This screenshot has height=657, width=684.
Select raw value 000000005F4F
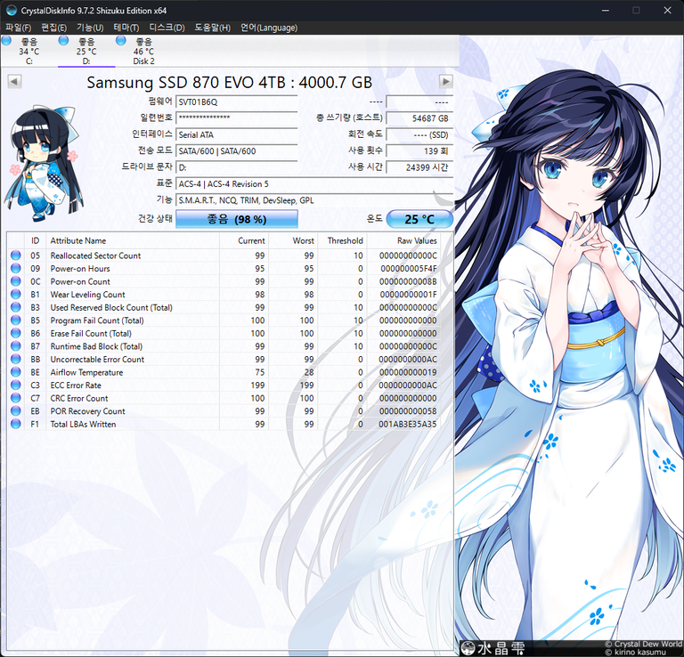click(x=408, y=269)
